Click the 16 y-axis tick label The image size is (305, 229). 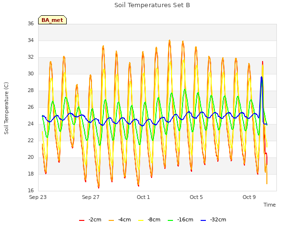[x=30, y=190]
